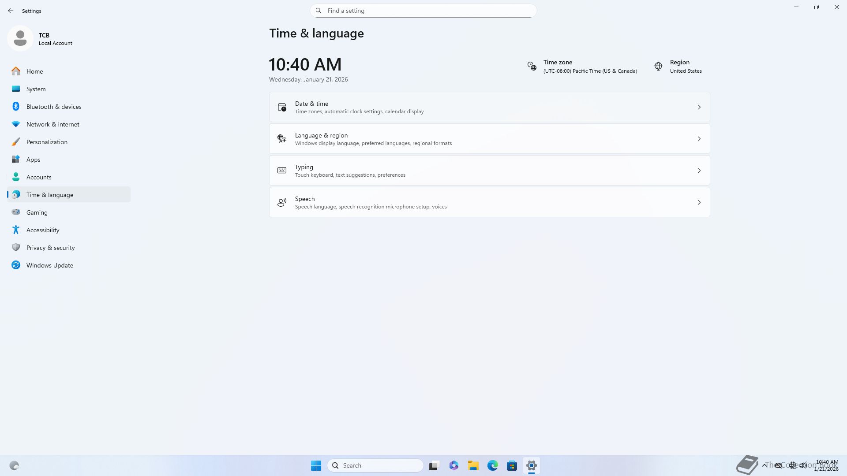Viewport: 847px width, 476px height.
Task: Go to System settings category
Action: tap(36, 89)
